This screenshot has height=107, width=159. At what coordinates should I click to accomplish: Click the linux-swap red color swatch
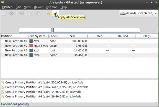(x=31, y=46)
